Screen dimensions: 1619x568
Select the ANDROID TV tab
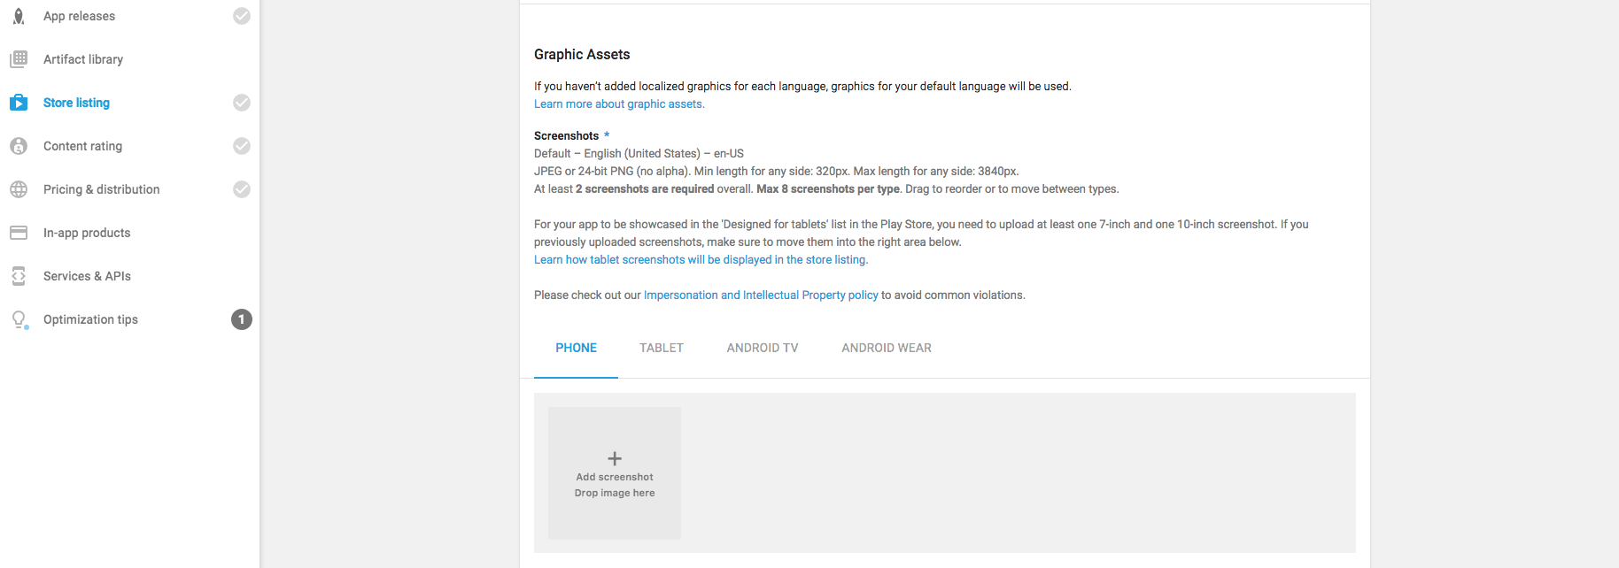763,348
